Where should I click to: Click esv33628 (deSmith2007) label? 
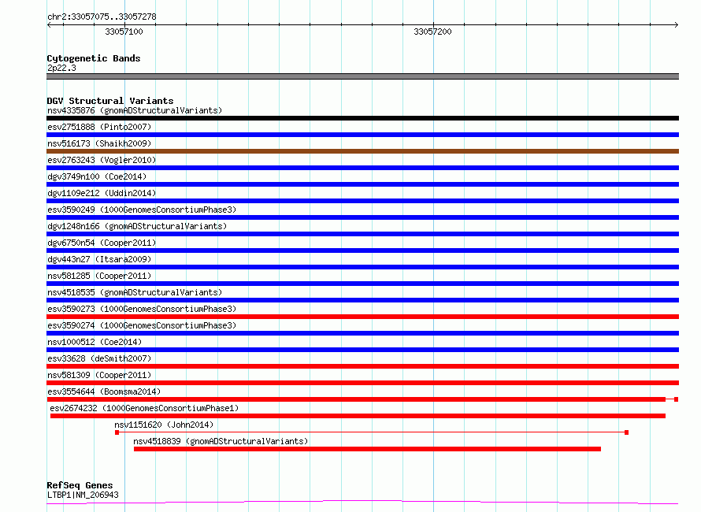[x=99, y=358]
